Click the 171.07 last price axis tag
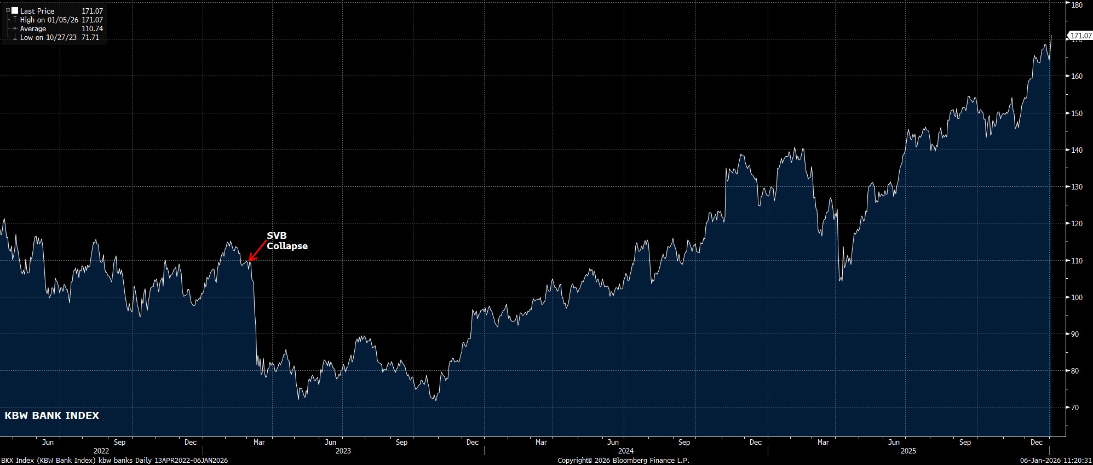The height and width of the screenshot is (465, 1093). point(1080,36)
